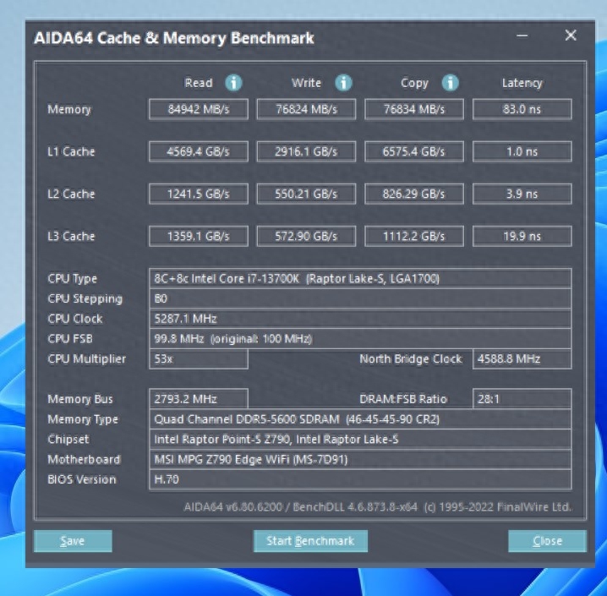Select Memory latency value 83.0 ns
Viewport: 607px width, 596px height.
tap(522, 109)
